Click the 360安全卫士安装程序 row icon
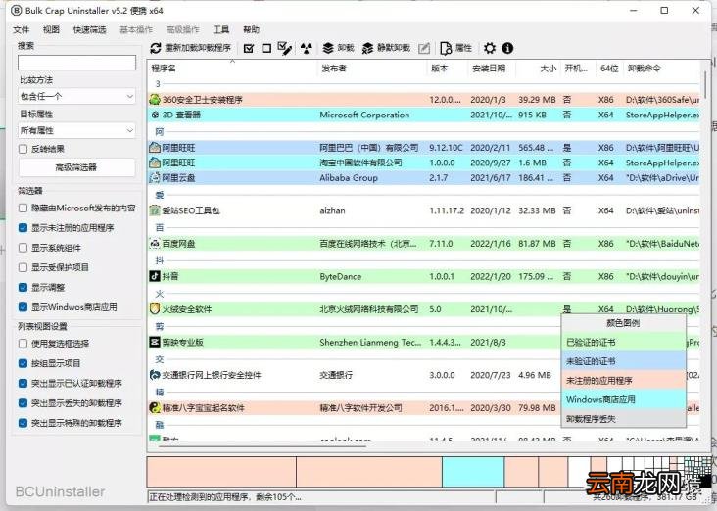 [x=155, y=100]
